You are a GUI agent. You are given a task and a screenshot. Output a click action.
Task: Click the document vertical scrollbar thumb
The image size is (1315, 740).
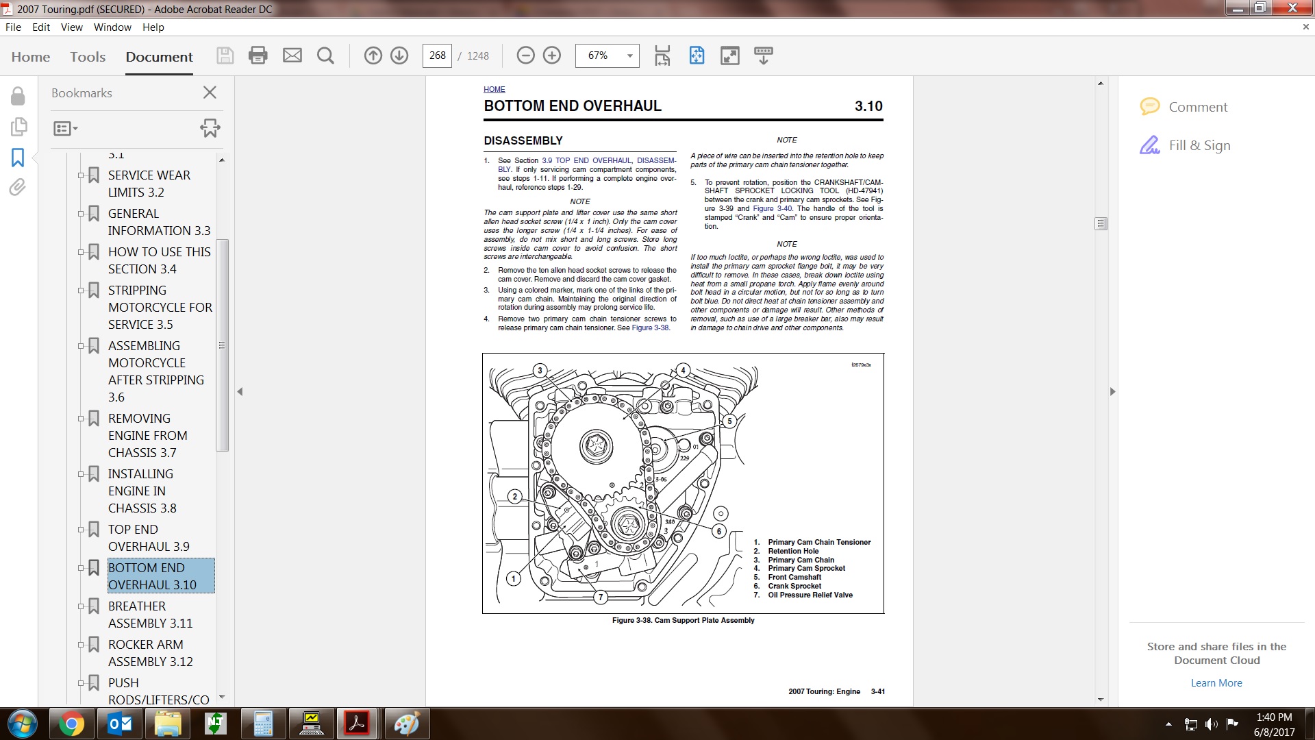click(x=1101, y=223)
